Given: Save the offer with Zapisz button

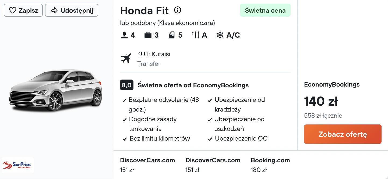Looking at the screenshot, I should [x=23, y=10].
